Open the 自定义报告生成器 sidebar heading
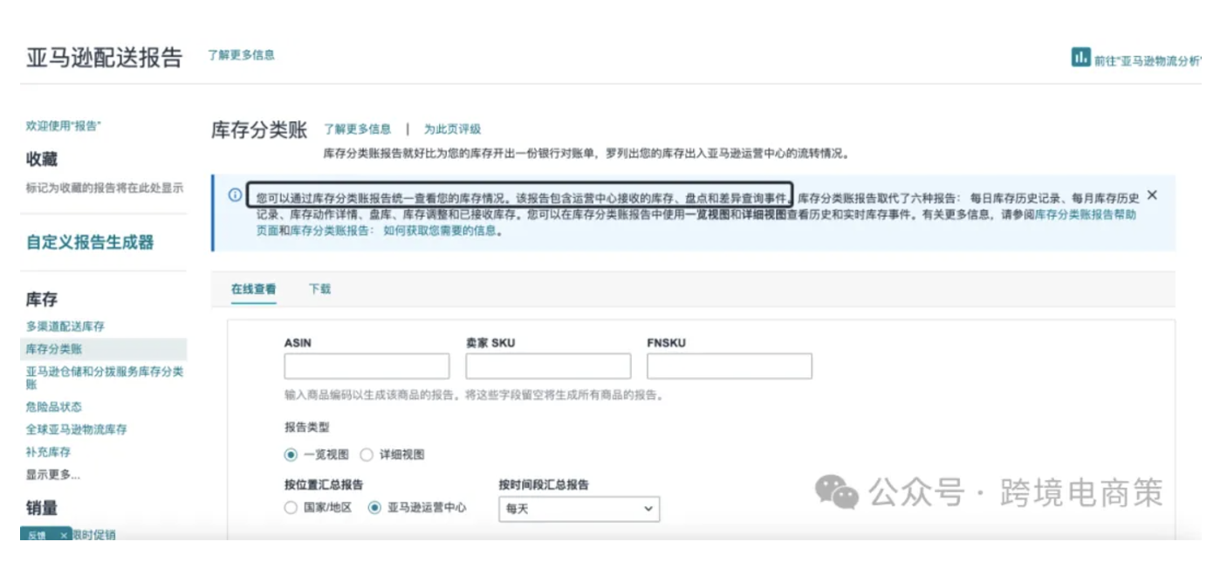This screenshot has width=1227, height=576. [90, 243]
